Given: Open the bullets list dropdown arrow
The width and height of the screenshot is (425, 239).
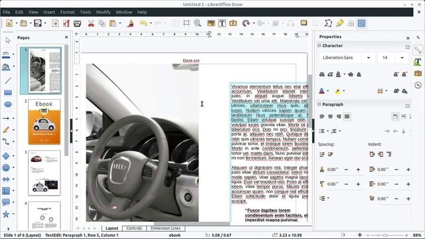Looking at the screenshot, I should pyautogui.click(x=327, y=131).
